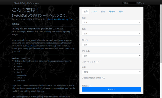Click the 'Small update and support some great causes' heading
162x98 pixels.
[x=32, y=29]
